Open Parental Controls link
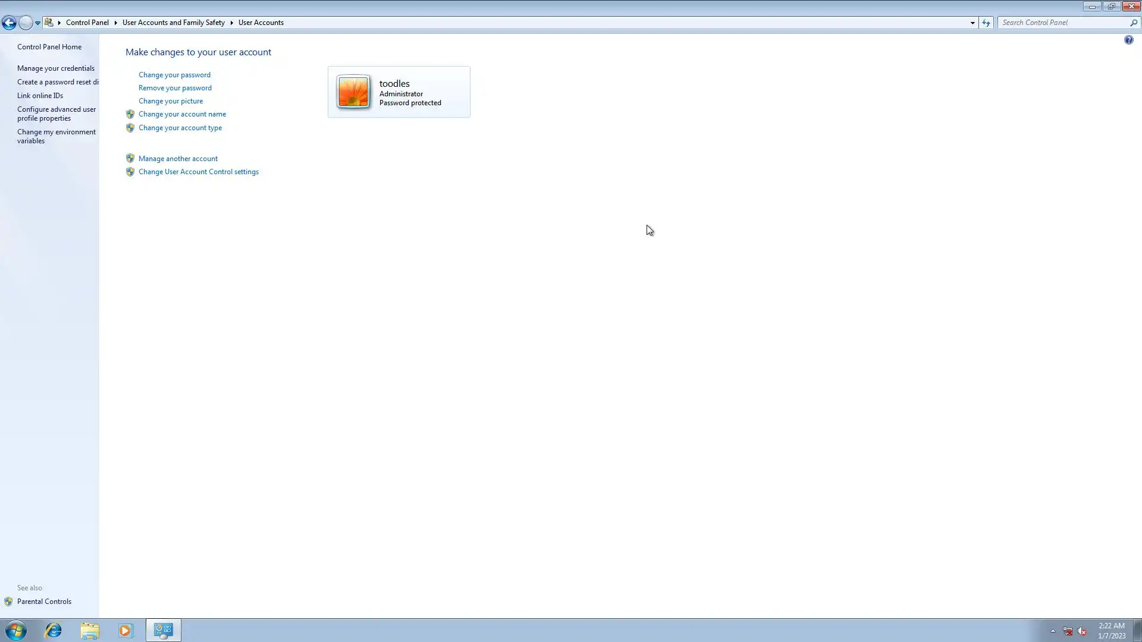The image size is (1142, 642). point(44,602)
